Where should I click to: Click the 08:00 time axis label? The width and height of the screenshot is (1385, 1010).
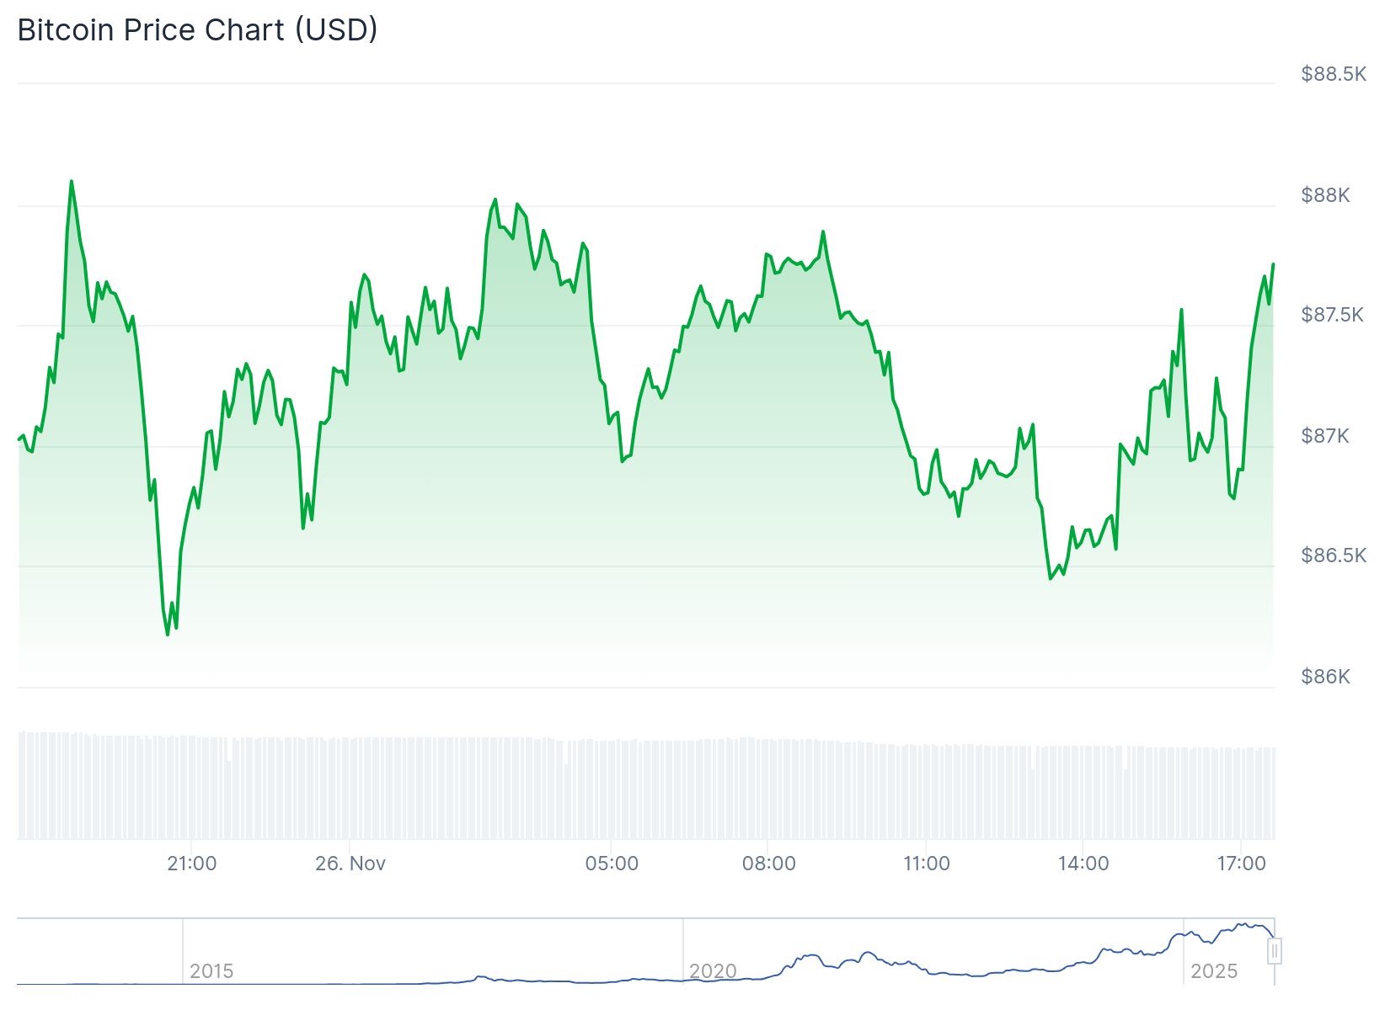coord(769,864)
